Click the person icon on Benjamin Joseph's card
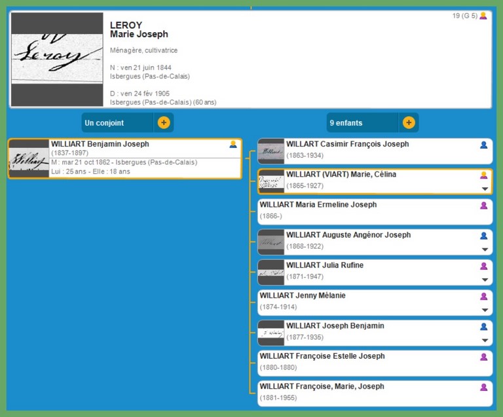503x417 pixels. (x=233, y=145)
